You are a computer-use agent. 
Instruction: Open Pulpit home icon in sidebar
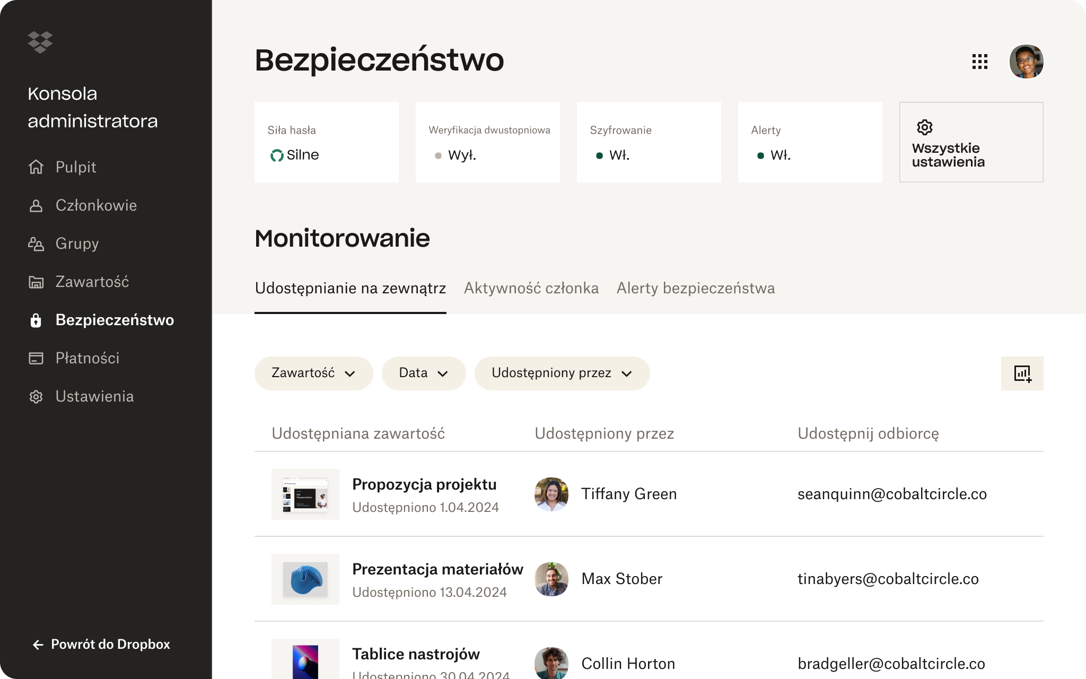36,167
